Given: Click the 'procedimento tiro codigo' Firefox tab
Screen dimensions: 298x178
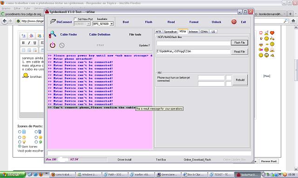Looking at the screenshot, I should click(x=22, y=14).
